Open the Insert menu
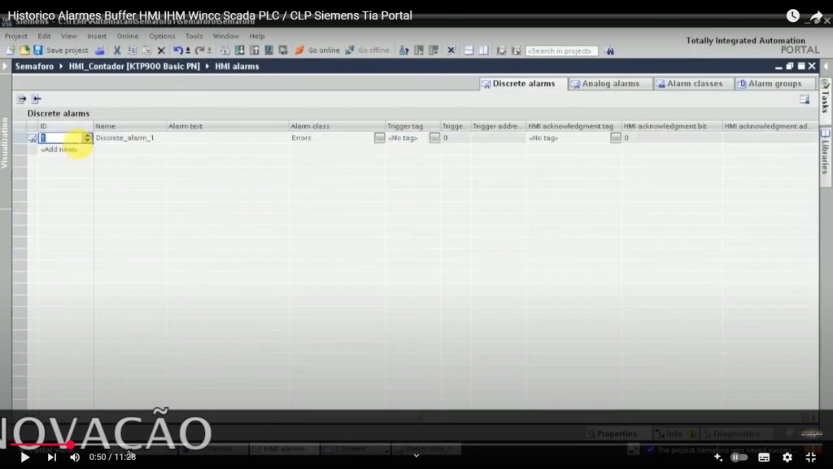The width and height of the screenshot is (833, 469). tap(97, 36)
